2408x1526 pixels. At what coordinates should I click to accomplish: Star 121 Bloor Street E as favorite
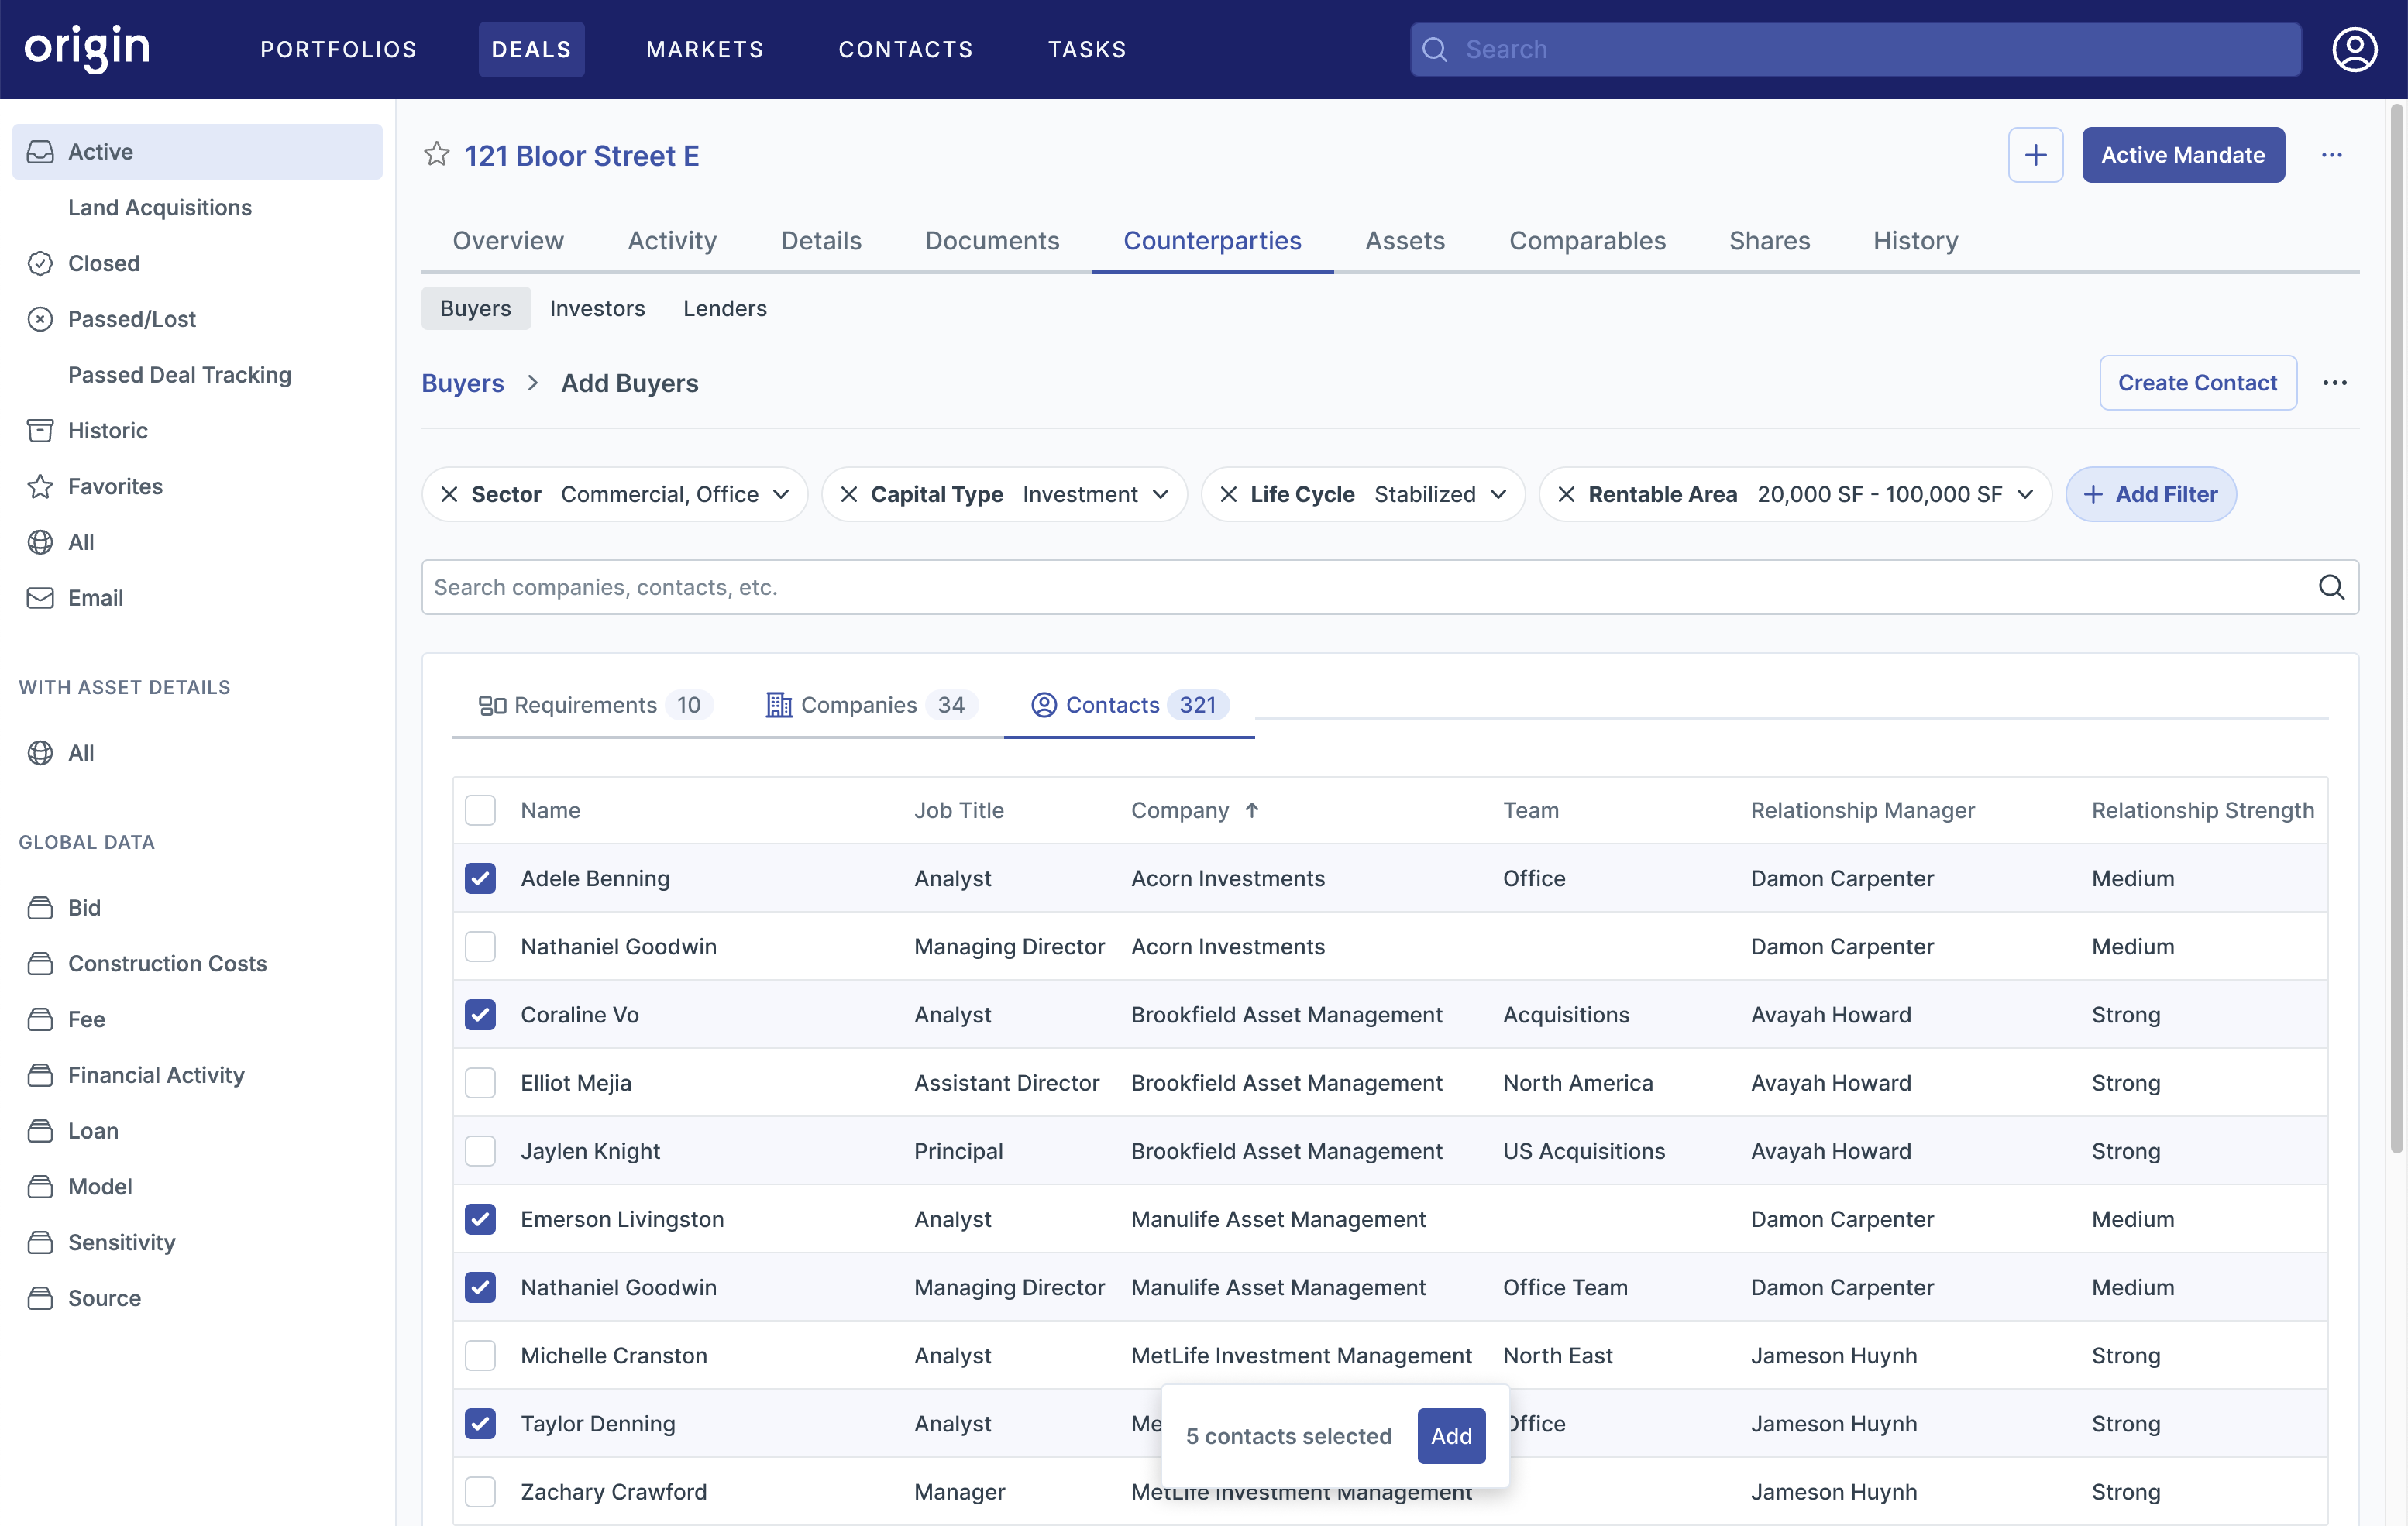[436, 155]
